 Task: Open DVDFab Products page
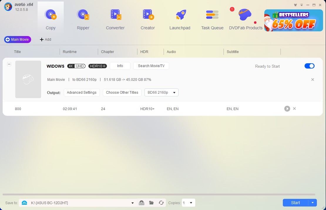coord(246,19)
